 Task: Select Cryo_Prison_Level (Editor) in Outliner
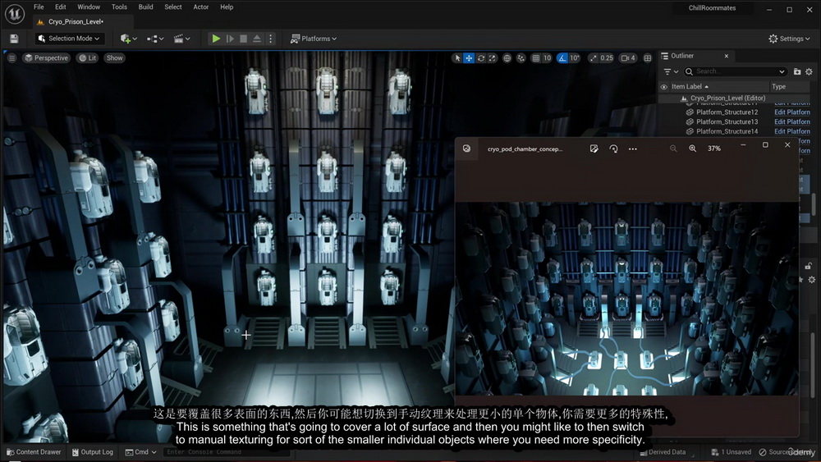(727, 98)
